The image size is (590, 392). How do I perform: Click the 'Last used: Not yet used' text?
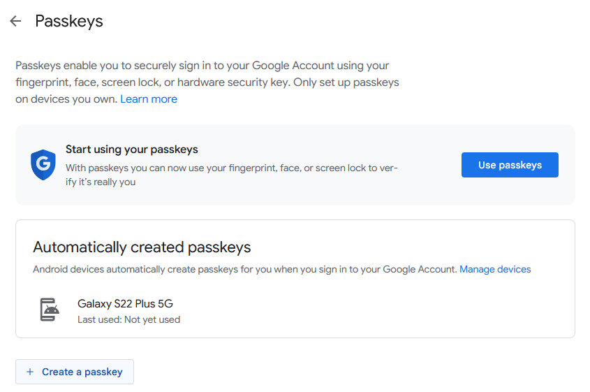coord(128,320)
